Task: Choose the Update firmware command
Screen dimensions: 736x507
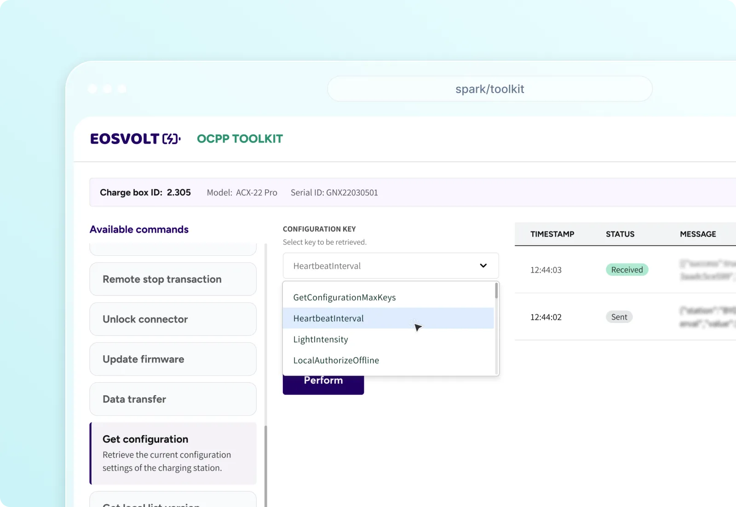Action: (x=173, y=359)
